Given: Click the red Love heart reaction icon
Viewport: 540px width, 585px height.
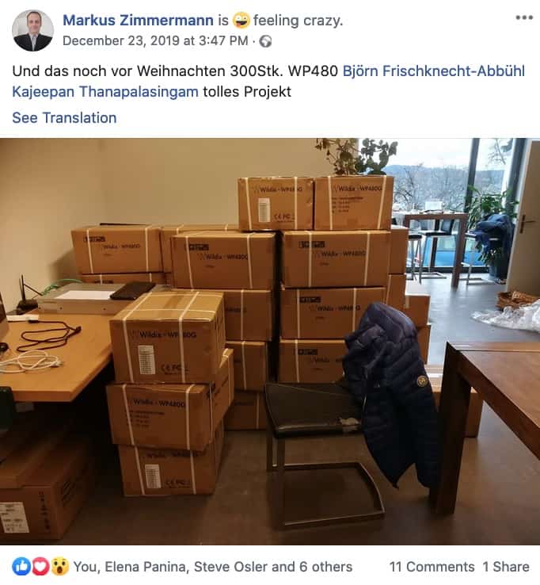Looking at the screenshot, I should [x=40, y=567].
